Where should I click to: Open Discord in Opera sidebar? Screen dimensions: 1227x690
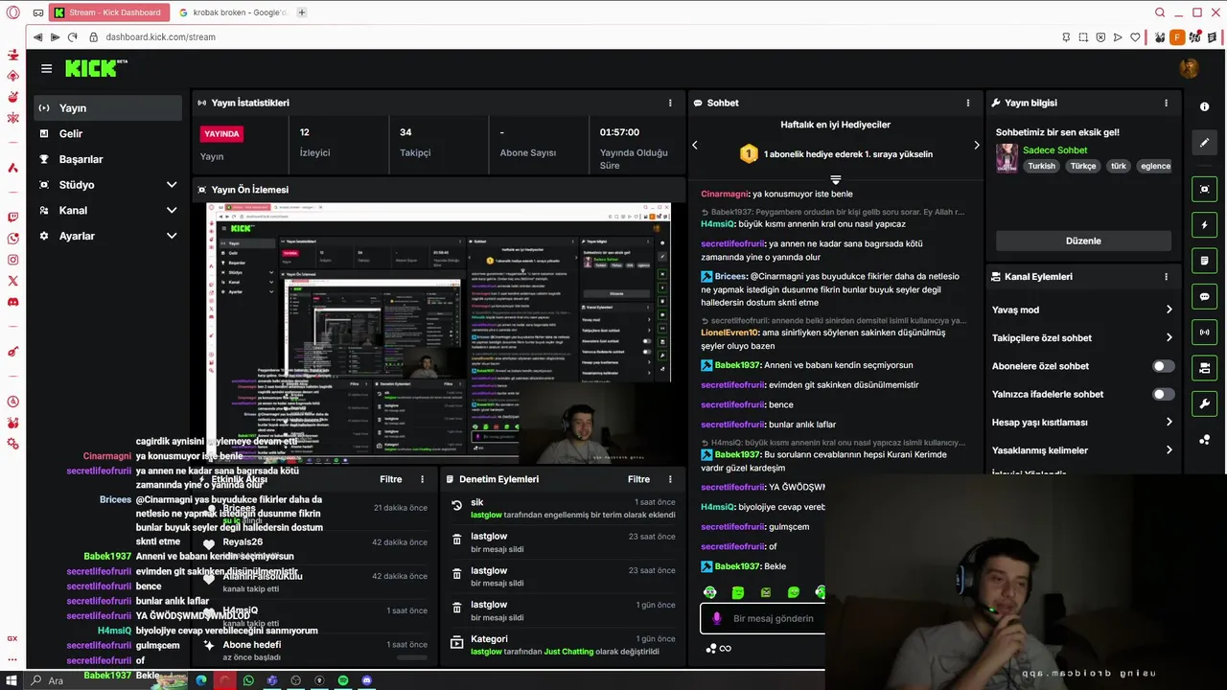[12, 302]
